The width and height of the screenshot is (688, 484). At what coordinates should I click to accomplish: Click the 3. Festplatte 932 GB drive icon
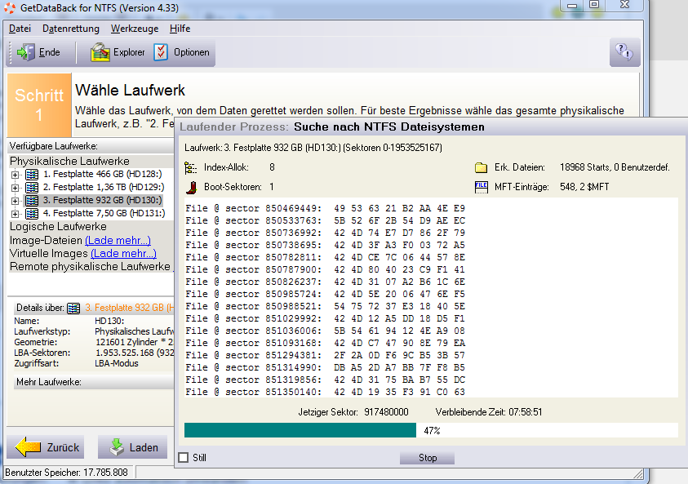[x=32, y=201]
